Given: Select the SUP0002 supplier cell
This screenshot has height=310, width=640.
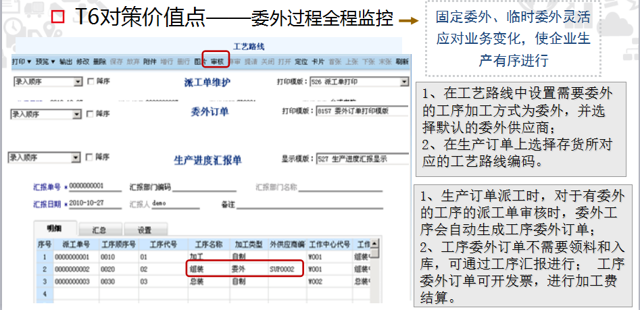Looking at the screenshot, I should click(287, 269).
